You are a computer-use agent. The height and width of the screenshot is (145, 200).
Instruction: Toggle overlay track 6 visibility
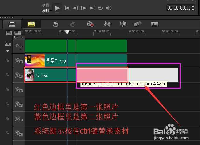(19, 133)
